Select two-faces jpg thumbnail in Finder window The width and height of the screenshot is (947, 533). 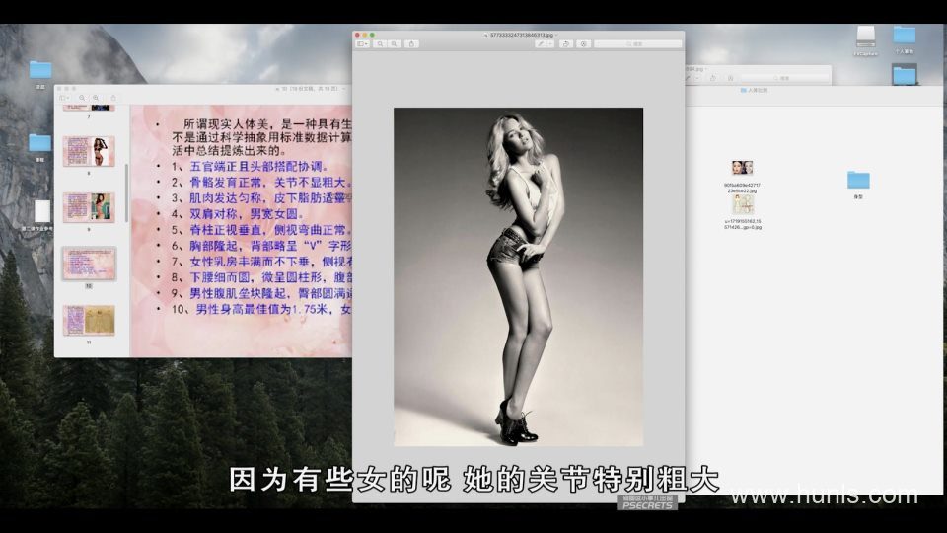tap(742, 168)
